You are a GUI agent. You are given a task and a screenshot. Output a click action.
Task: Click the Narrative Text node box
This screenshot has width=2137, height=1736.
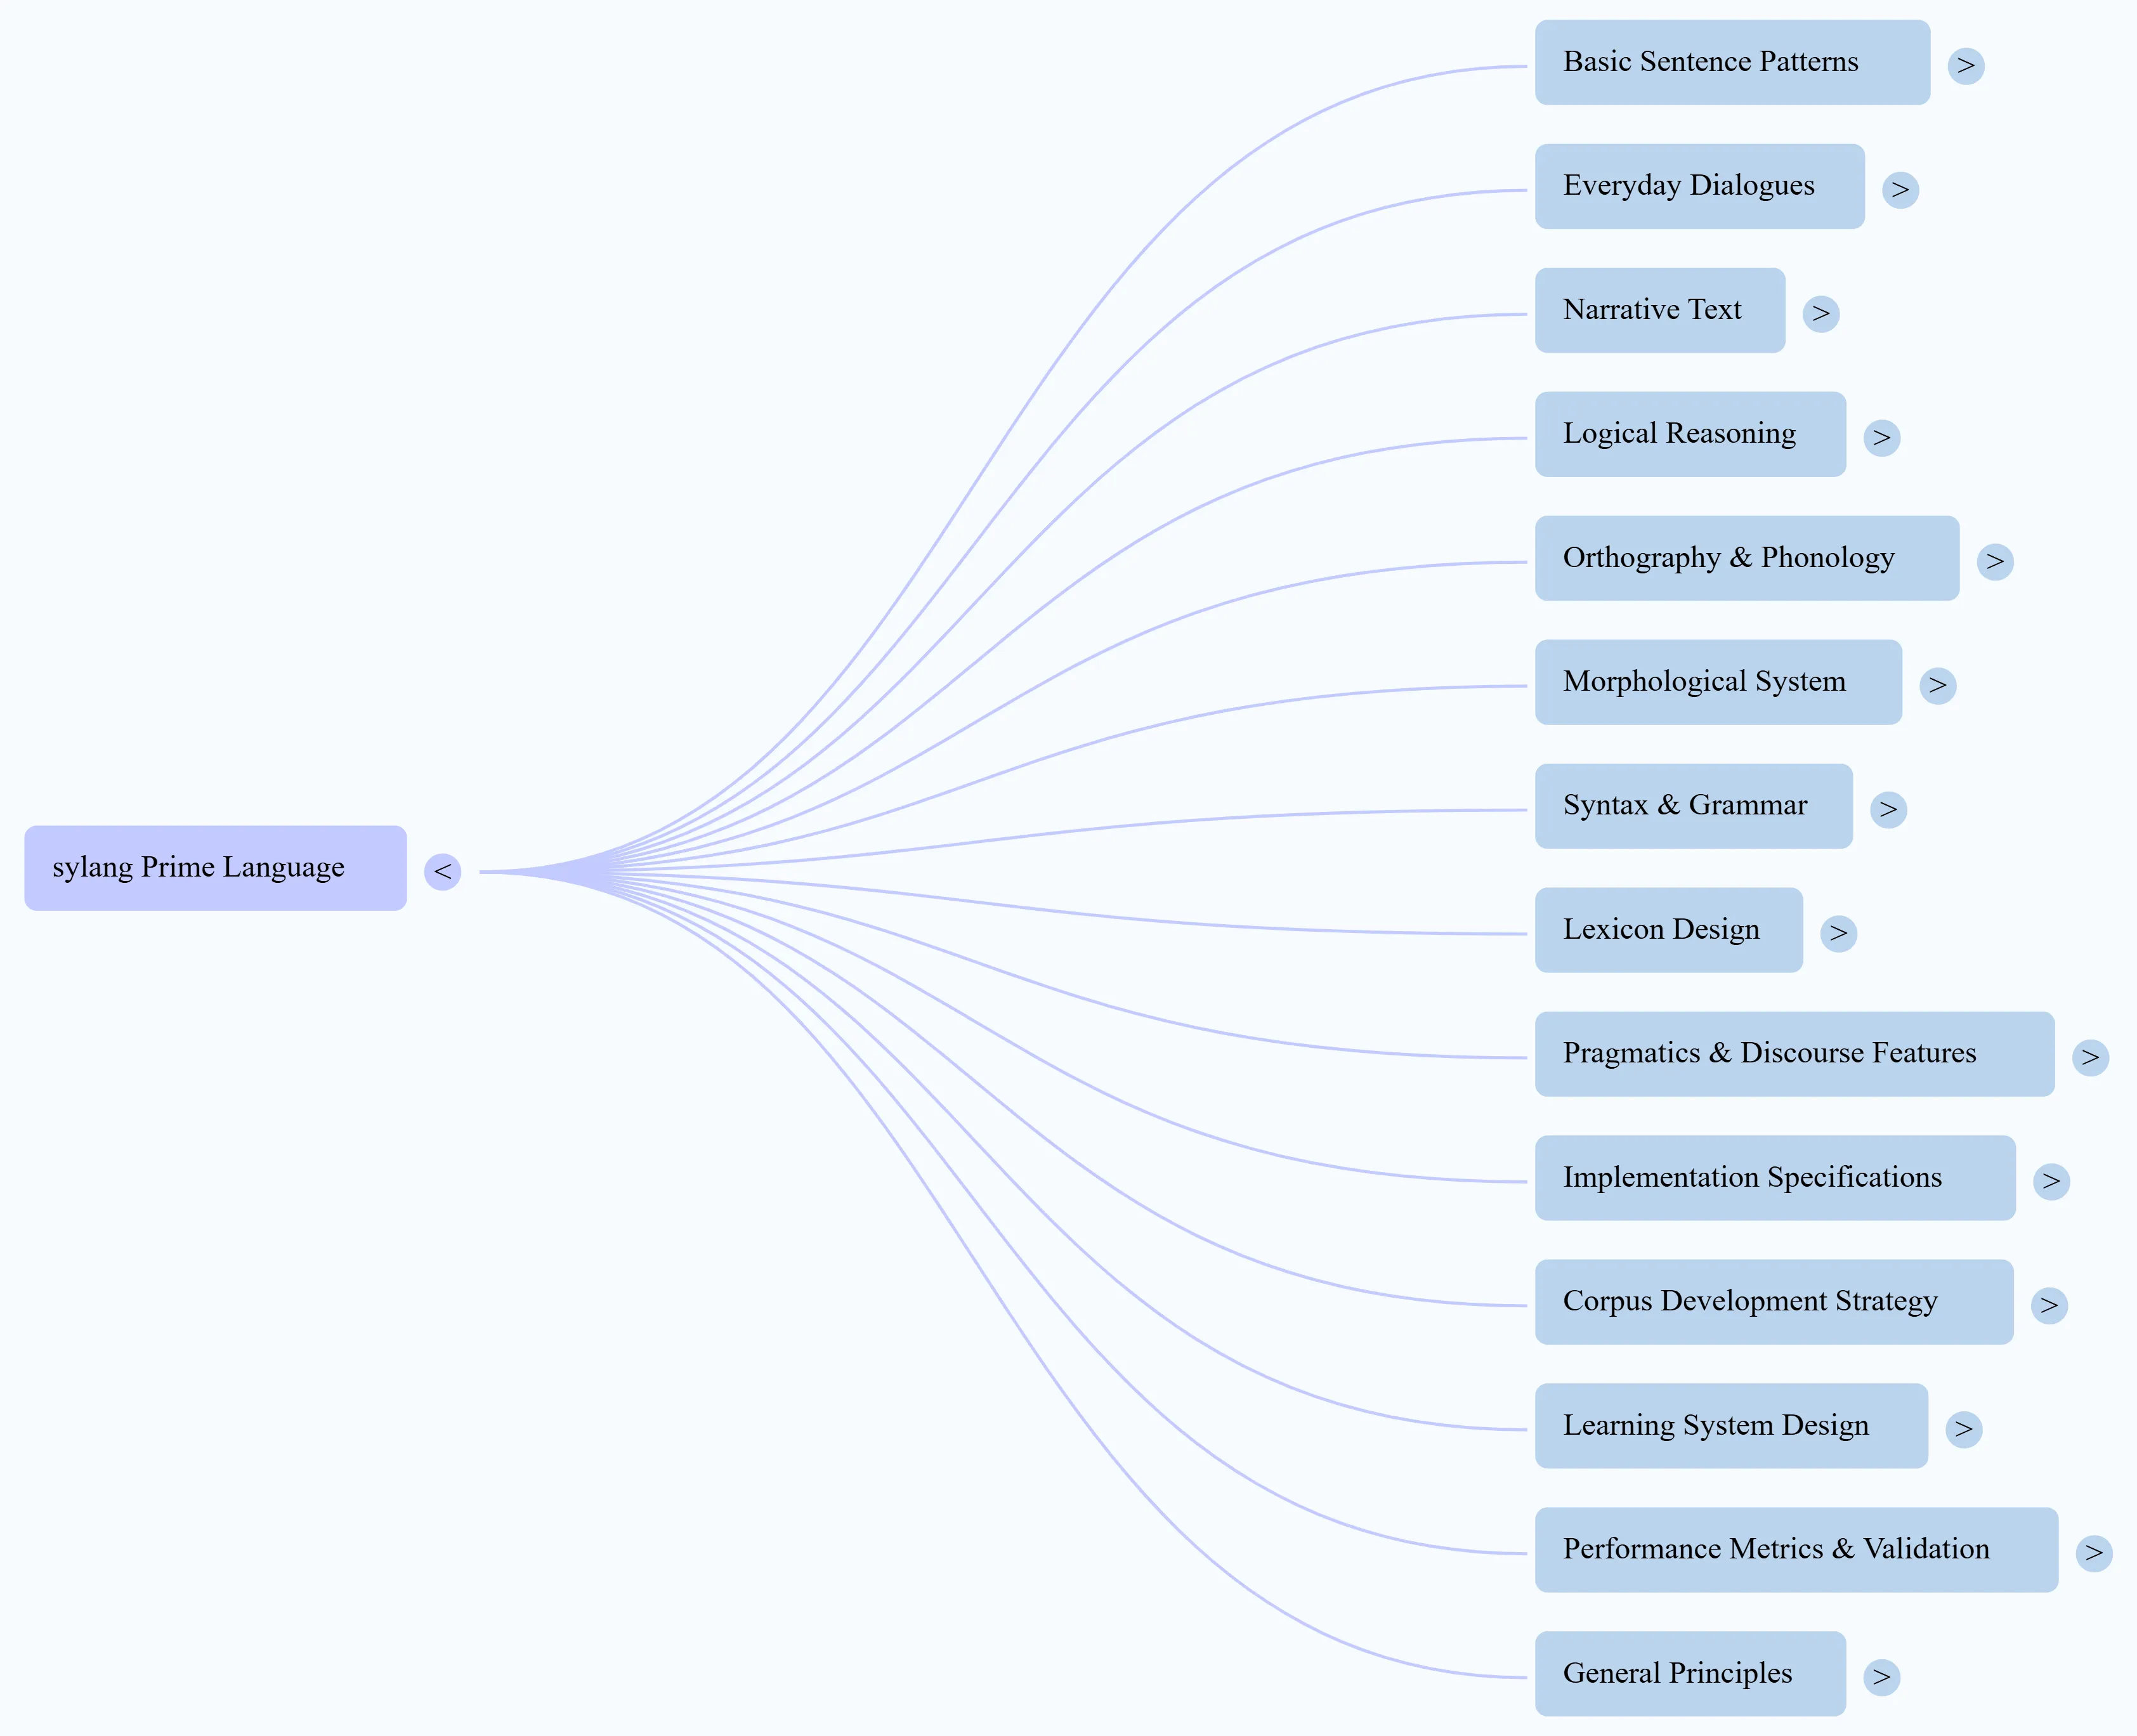pyautogui.click(x=1659, y=310)
